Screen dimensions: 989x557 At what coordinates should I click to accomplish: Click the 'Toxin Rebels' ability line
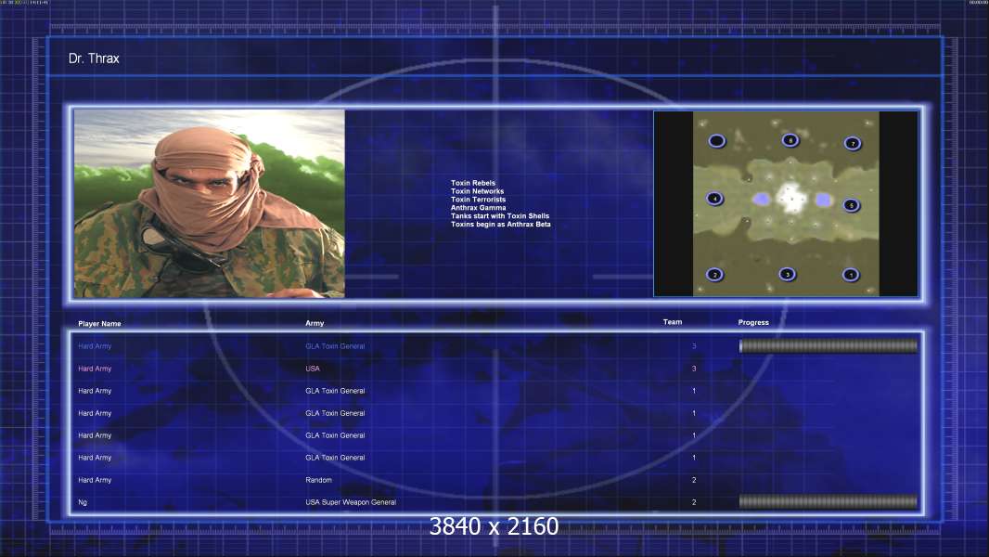pos(473,183)
